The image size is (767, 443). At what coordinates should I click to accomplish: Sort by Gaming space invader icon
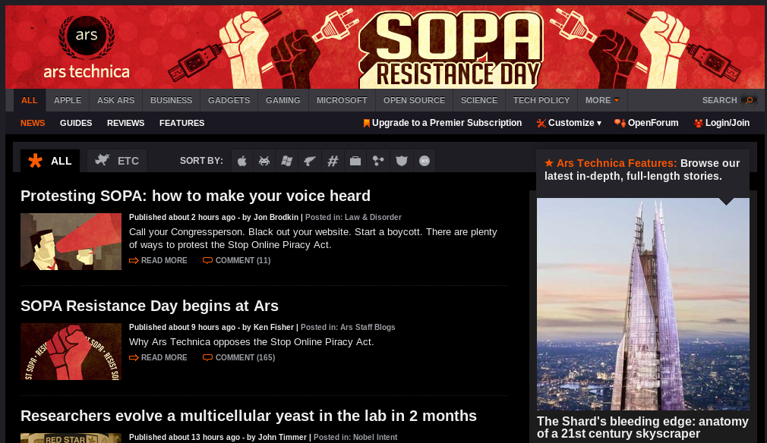click(264, 161)
